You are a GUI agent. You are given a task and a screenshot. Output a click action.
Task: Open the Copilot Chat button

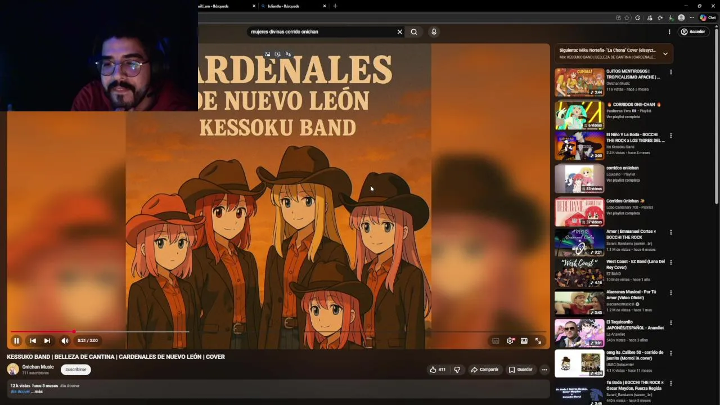click(708, 17)
